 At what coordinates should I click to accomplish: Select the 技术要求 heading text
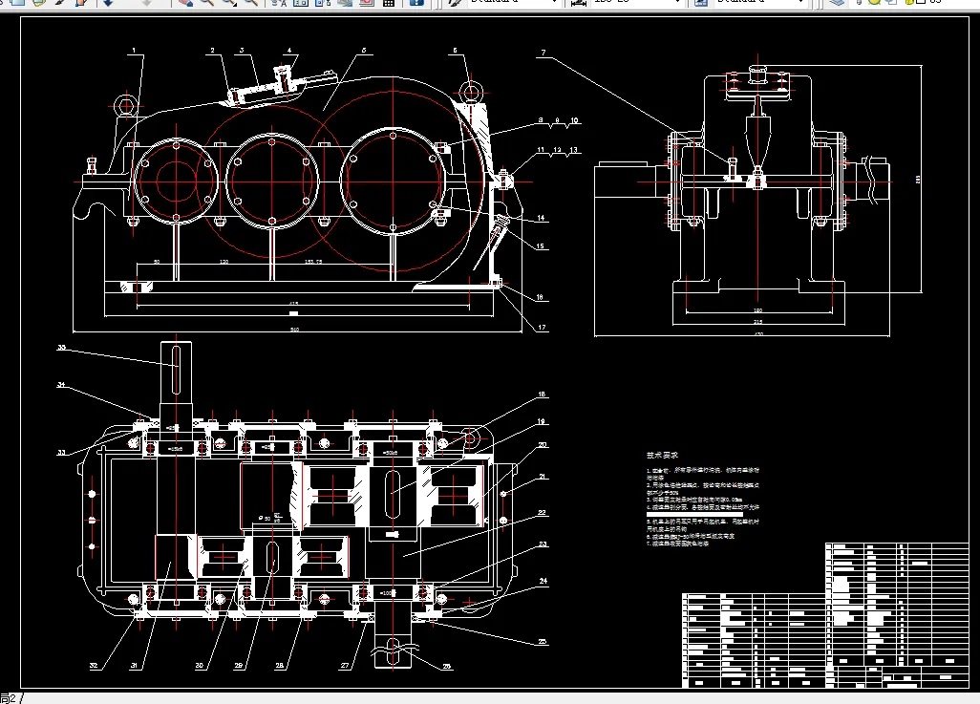coord(662,455)
